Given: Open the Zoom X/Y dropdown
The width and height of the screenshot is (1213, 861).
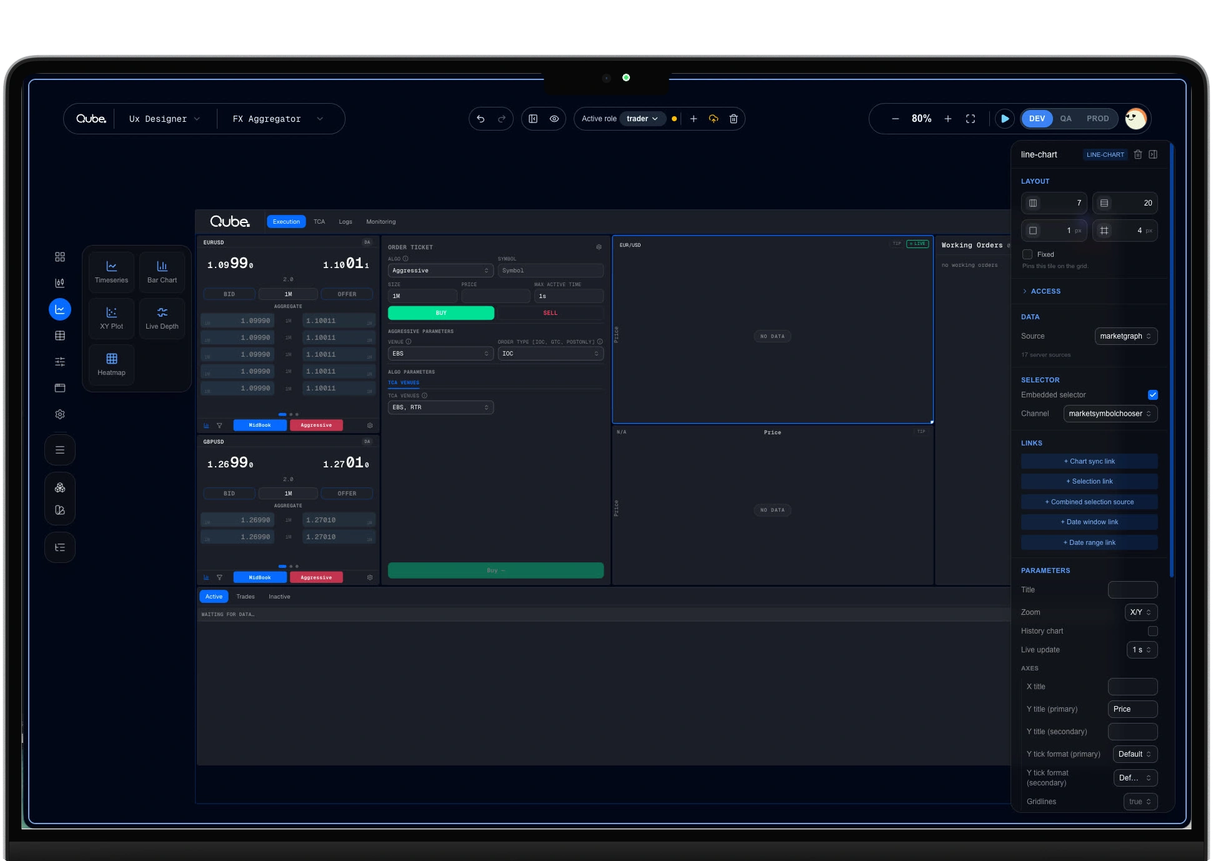Looking at the screenshot, I should coord(1141,612).
